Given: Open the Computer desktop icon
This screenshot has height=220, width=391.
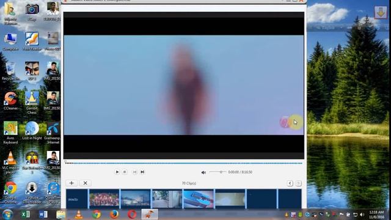Looking at the screenshot, I should pos(10,42).
